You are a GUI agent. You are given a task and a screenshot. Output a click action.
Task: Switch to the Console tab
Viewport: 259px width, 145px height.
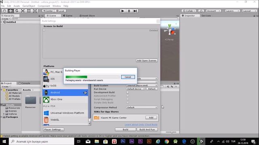[24, 83]
